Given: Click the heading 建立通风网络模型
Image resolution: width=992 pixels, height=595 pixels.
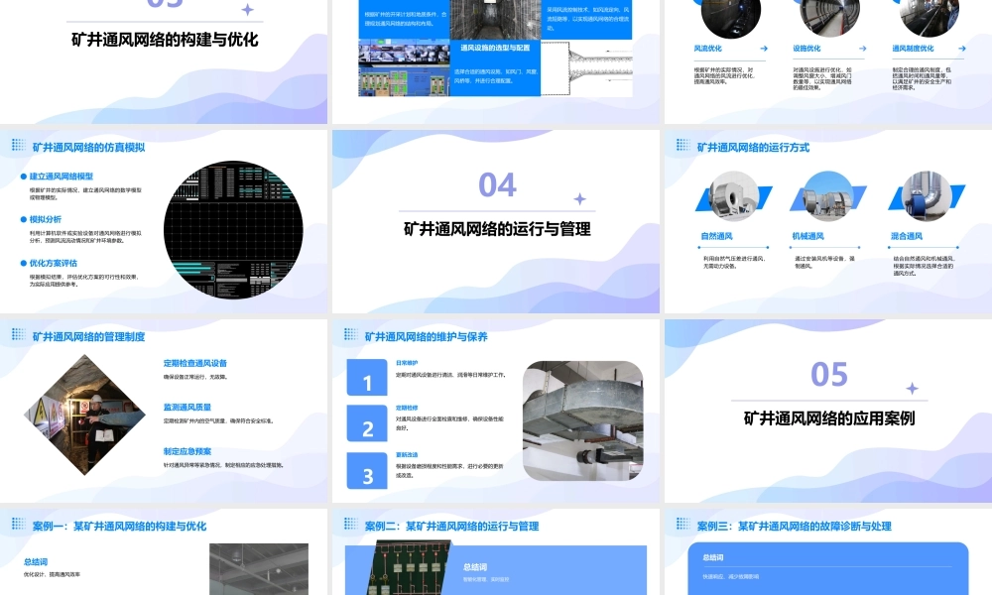Looking at the screenshot, I should click(62, 177).
